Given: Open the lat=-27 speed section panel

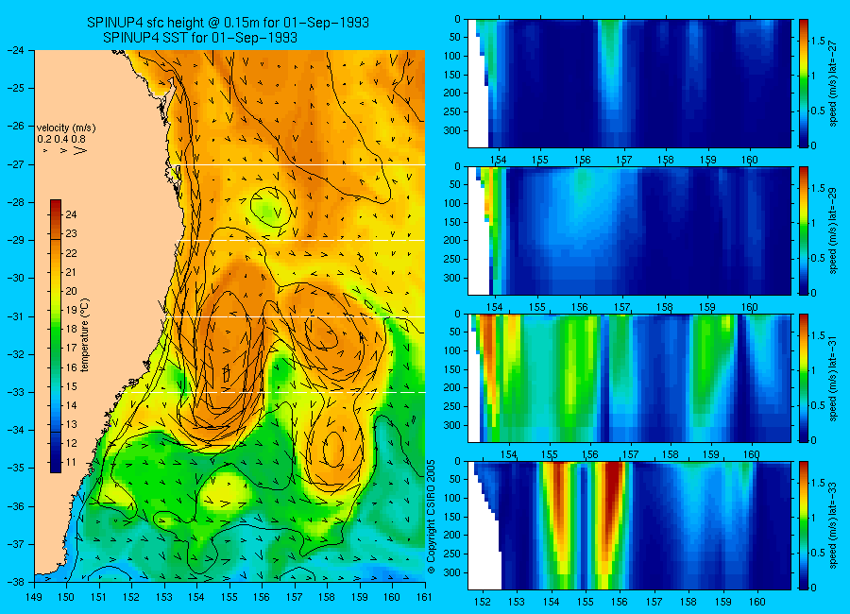Looking at the screenshot, I should click(x=629, y=83).
